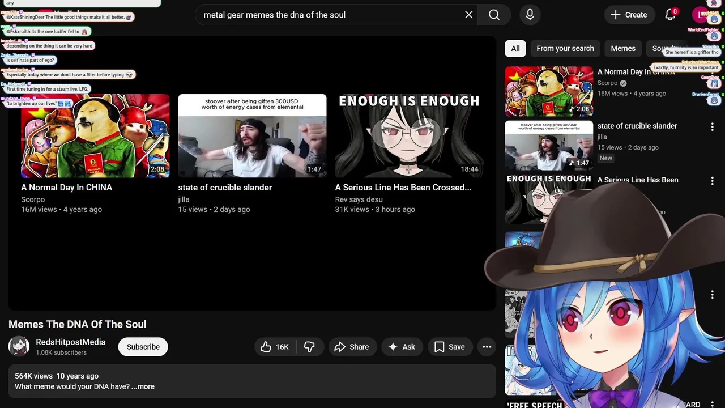The width and height of the screenshot is (725, 408).
Task: Open the options menu for sidebar state of crucible slander
Action: pyautogui.click(x=712, y=127)
